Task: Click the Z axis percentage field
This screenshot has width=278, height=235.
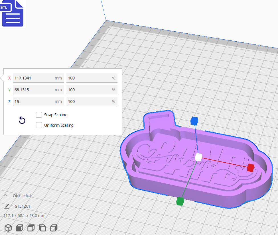Action: click(x=92, y=101)
